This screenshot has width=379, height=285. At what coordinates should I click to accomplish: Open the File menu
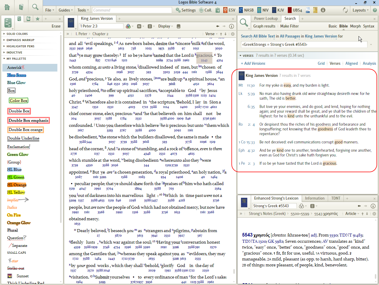(50, 10)
